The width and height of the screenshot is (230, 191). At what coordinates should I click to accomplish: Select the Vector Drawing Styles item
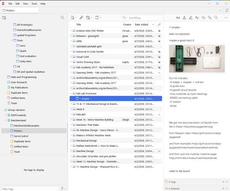point(116,62)
